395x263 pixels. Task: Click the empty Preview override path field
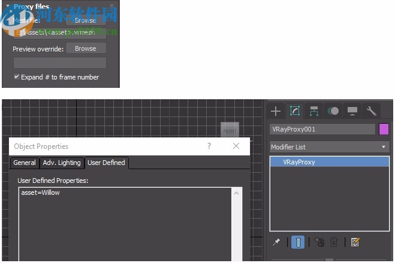[x=60, y=63]
